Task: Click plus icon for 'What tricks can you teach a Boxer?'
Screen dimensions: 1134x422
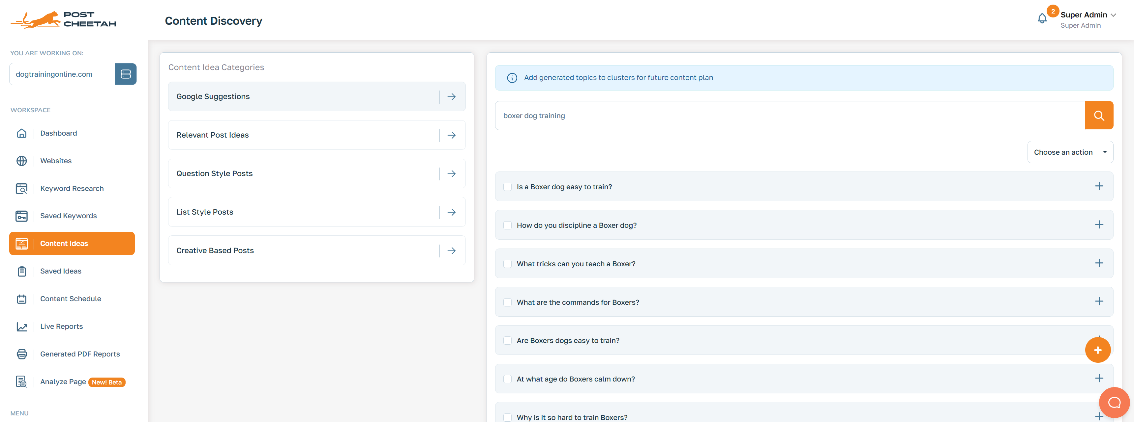Action: coord(1099,263)
